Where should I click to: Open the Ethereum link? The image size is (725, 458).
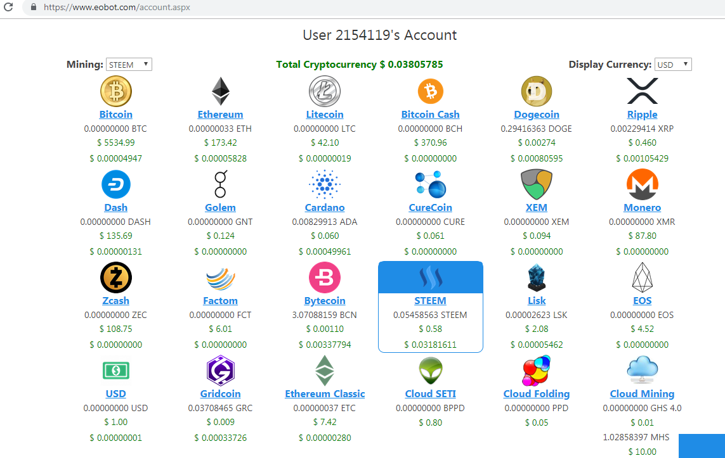coord(221,115)
